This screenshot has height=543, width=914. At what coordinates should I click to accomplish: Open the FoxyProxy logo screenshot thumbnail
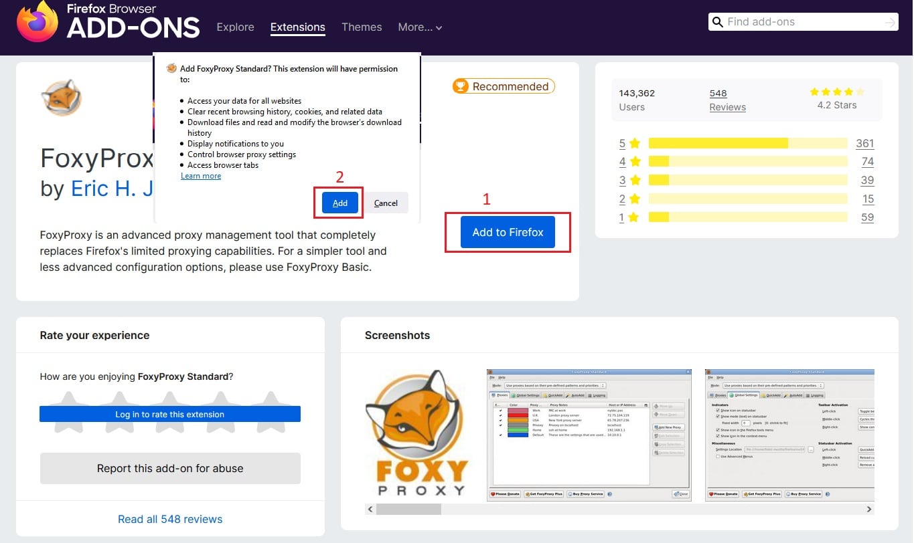(x=416, y=433)
